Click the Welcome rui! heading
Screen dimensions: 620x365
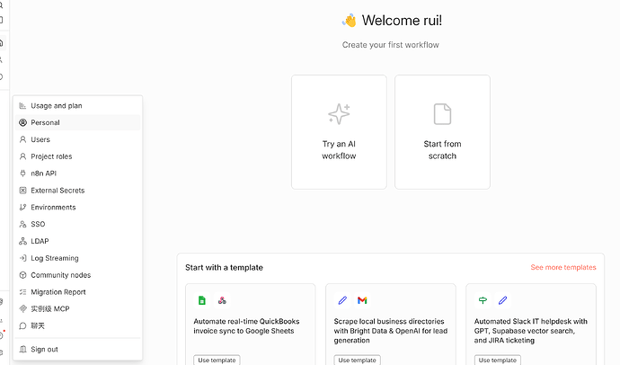(402, 21)
